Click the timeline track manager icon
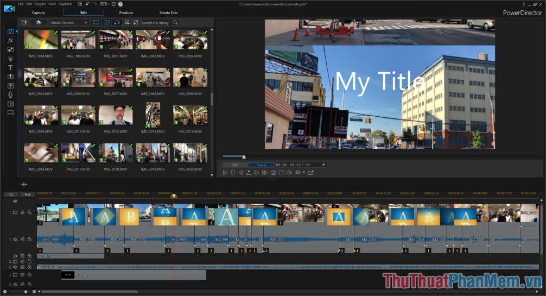 tap(11, 194)
